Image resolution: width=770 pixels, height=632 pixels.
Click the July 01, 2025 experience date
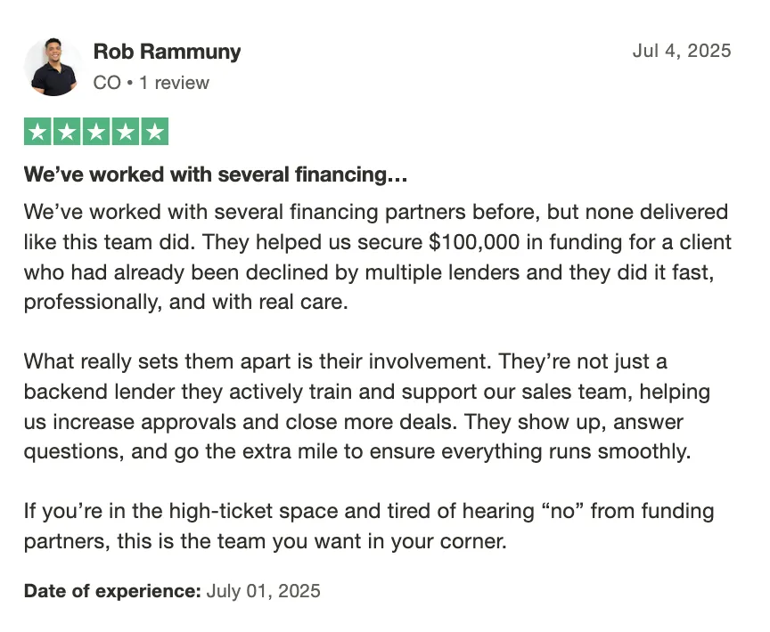point(263,591)
